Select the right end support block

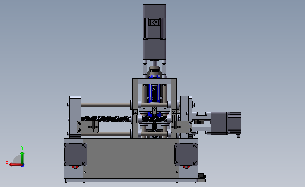[x=186, y=117]
